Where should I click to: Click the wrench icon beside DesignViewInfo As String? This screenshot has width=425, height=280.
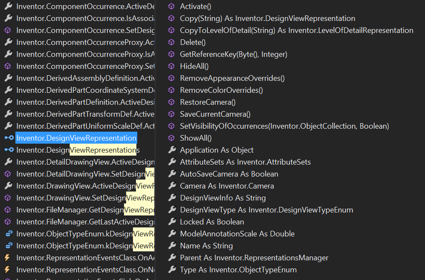[172, 197]
